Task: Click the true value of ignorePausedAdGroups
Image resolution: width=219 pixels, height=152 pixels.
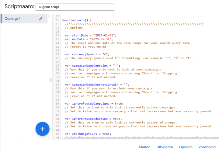Action: point(116,119)
